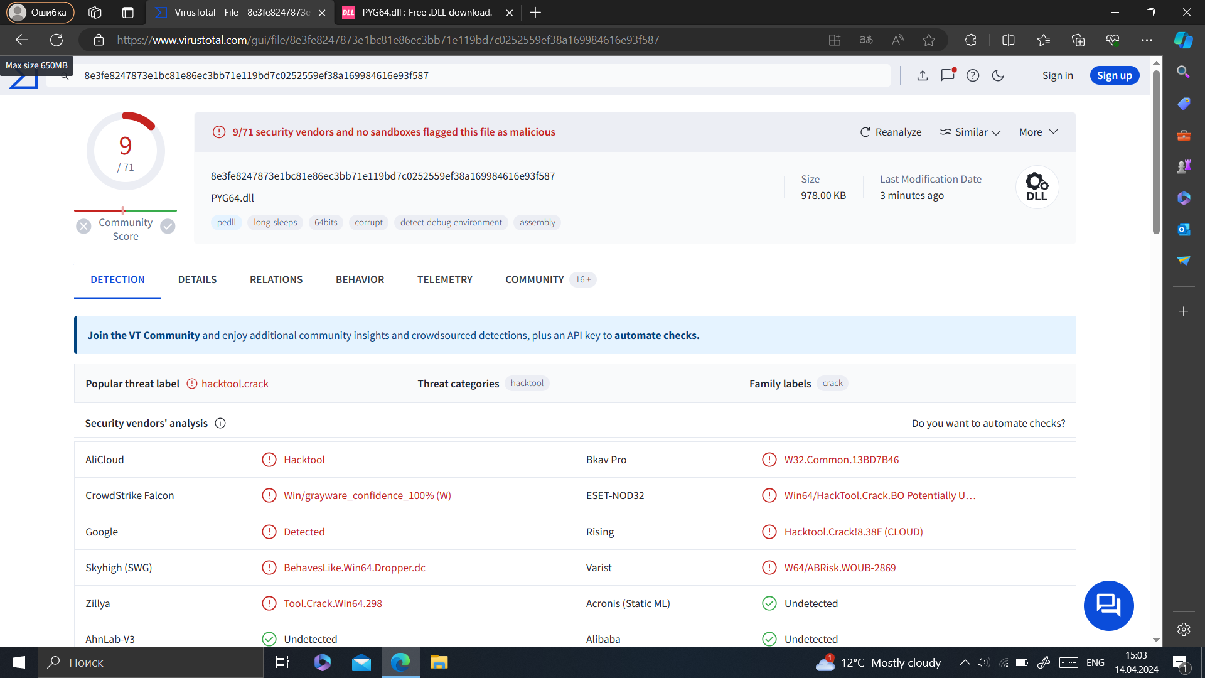This screenshot has width=1205, height=678.
Task: Click the weather widget in taskbar
Action: click(878, 662)
